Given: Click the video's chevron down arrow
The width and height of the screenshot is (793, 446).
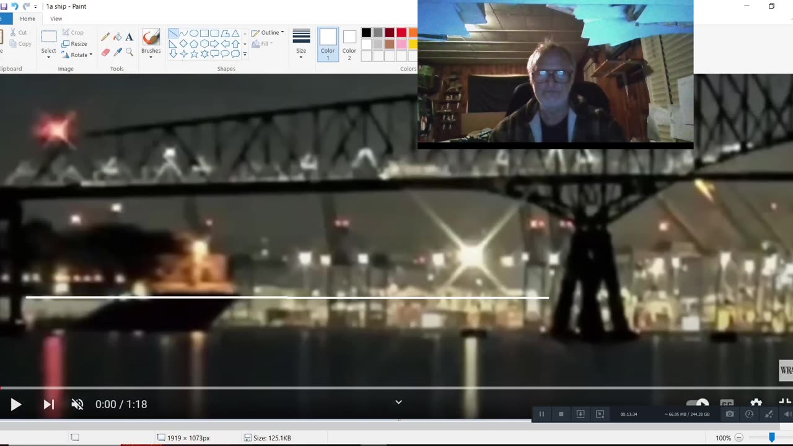Looking at the screenshot, I should pos(398,402).
